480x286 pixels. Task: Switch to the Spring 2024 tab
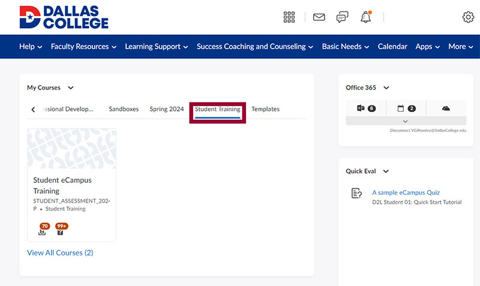coord(167,109)
